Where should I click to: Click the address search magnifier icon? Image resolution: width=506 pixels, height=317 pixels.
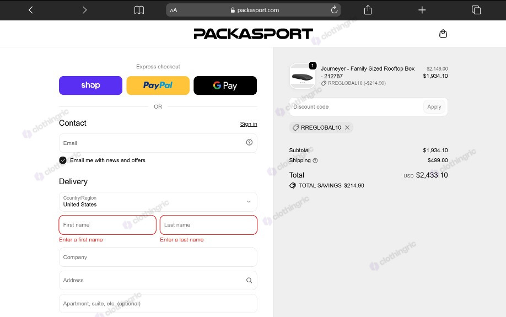249,280
